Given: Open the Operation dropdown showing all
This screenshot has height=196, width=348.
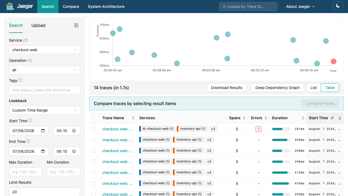Looking at the screenshot, I should pos(45,70).
